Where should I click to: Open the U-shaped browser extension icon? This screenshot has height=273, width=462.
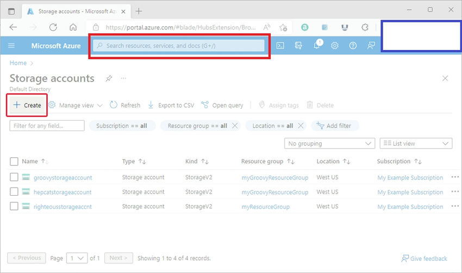(x=345, y=27)
